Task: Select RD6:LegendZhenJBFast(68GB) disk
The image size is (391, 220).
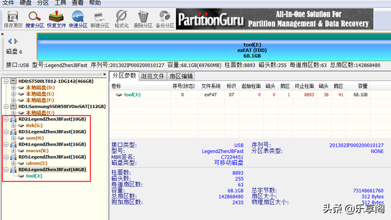Action: 52,170
